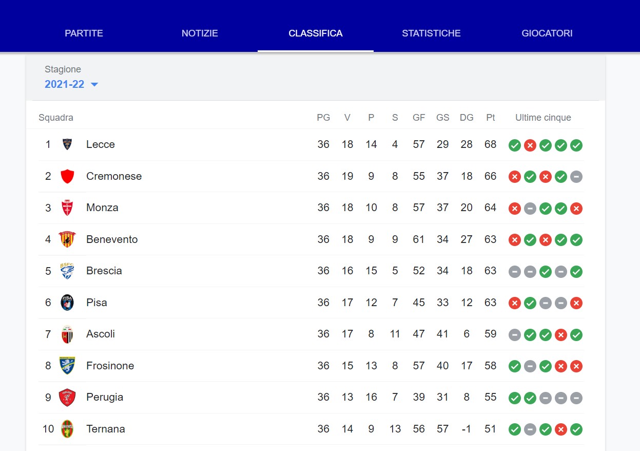Go to the GIOCATORI tab
The image size is (640, 451).
pos(547,33)
